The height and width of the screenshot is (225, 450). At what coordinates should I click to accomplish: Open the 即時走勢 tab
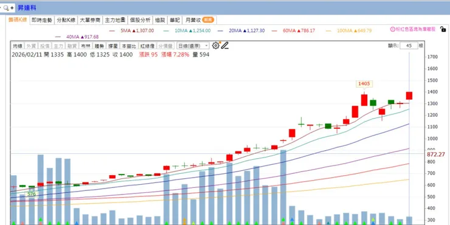(x=42, y=20)
